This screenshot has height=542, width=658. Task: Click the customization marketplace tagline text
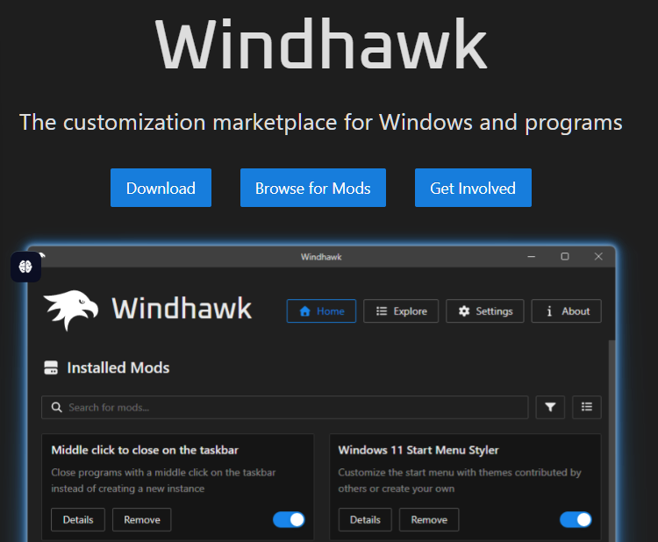pos(321,123)
